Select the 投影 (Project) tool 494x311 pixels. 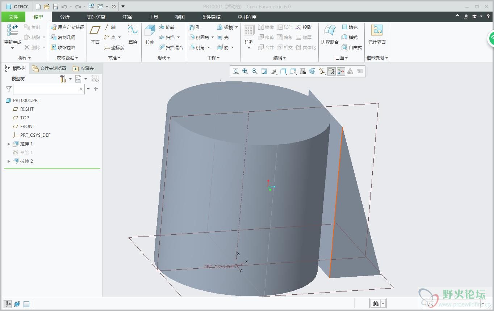coord(303,27)
